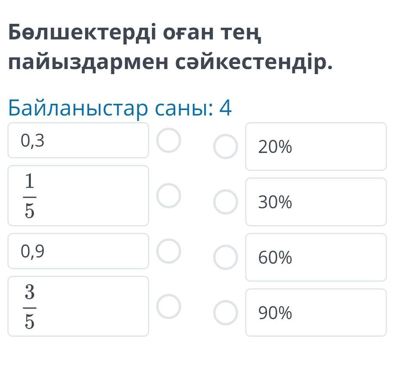Screen dimensions: 408x373
Task: Select the connector circle left of 20%
Action: 225,147
